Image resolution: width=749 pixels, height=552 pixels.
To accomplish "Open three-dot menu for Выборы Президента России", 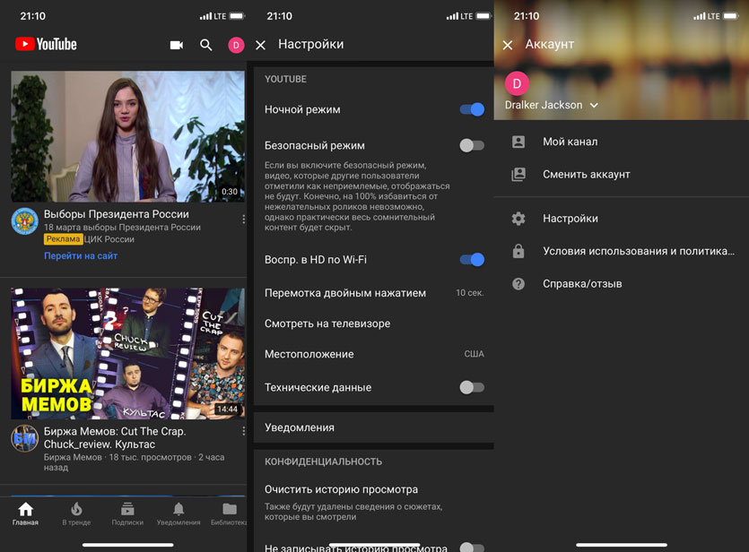I will click(244, 219).
